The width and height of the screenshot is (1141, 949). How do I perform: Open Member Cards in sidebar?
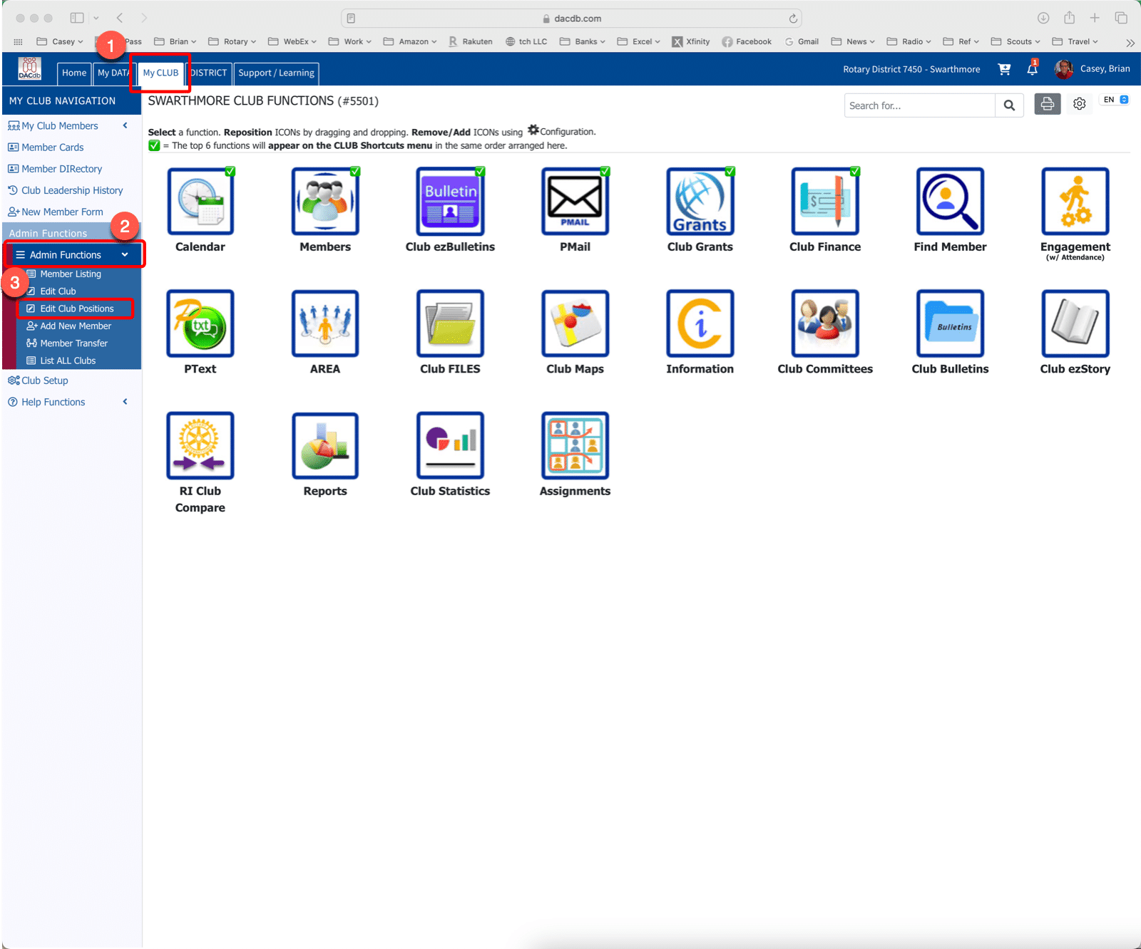52,147
